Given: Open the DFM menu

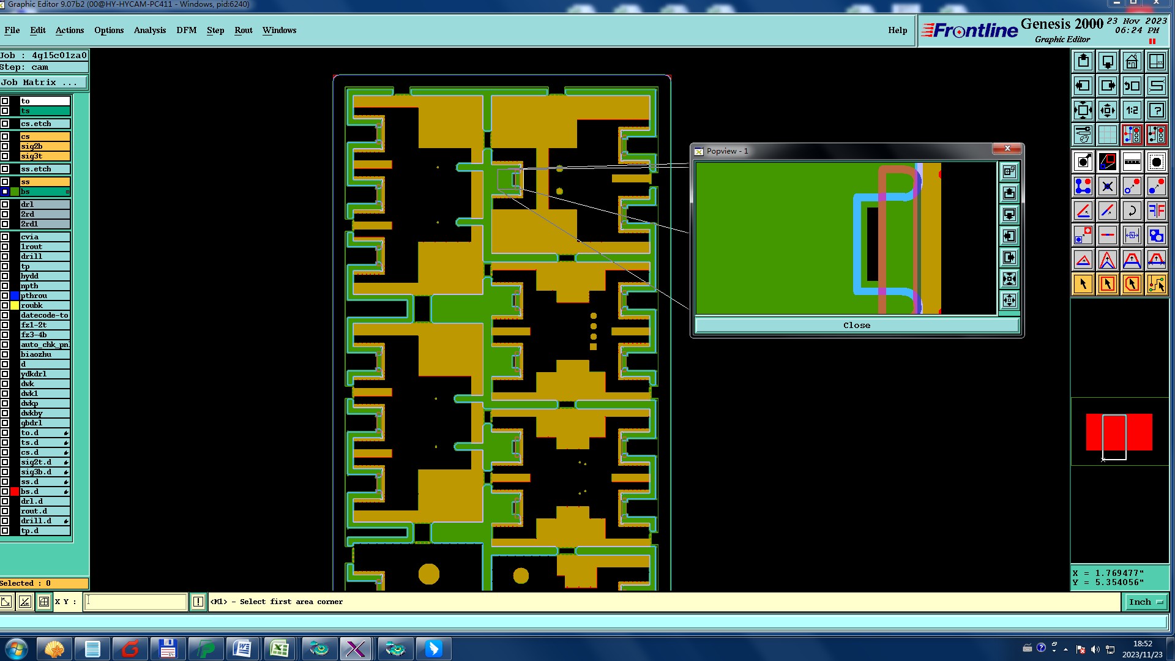Looking at the screenshot, I should (x=186, y=30).
